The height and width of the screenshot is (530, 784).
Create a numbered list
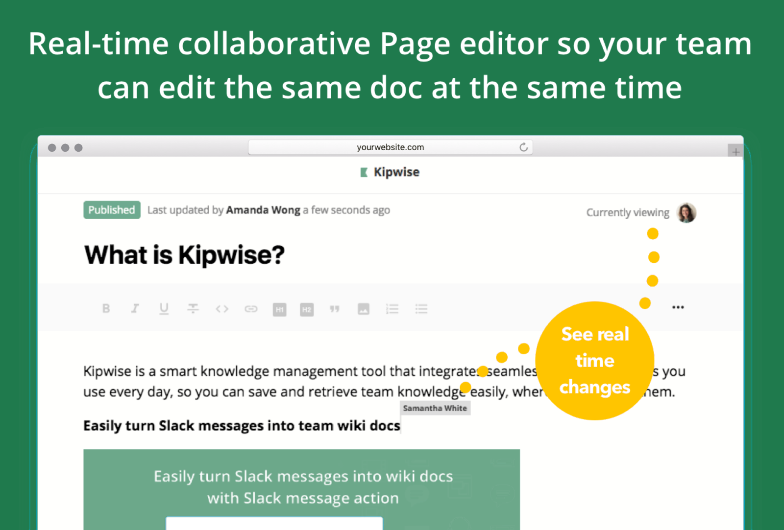(x=392, y=309)
